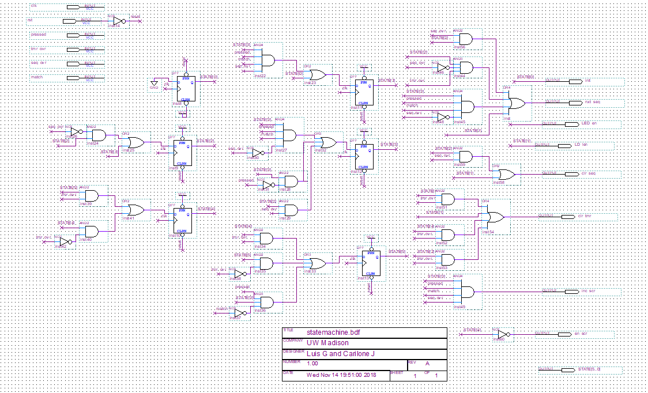Click the STATE[5..0] output bus pin
Screen dimensions: 648x393
[x=568, y=370]
